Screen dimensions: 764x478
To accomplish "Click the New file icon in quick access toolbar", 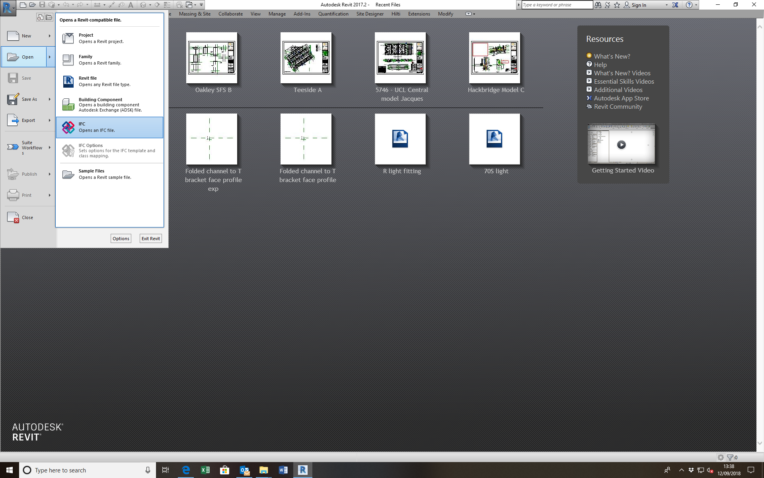I will 23,5.
